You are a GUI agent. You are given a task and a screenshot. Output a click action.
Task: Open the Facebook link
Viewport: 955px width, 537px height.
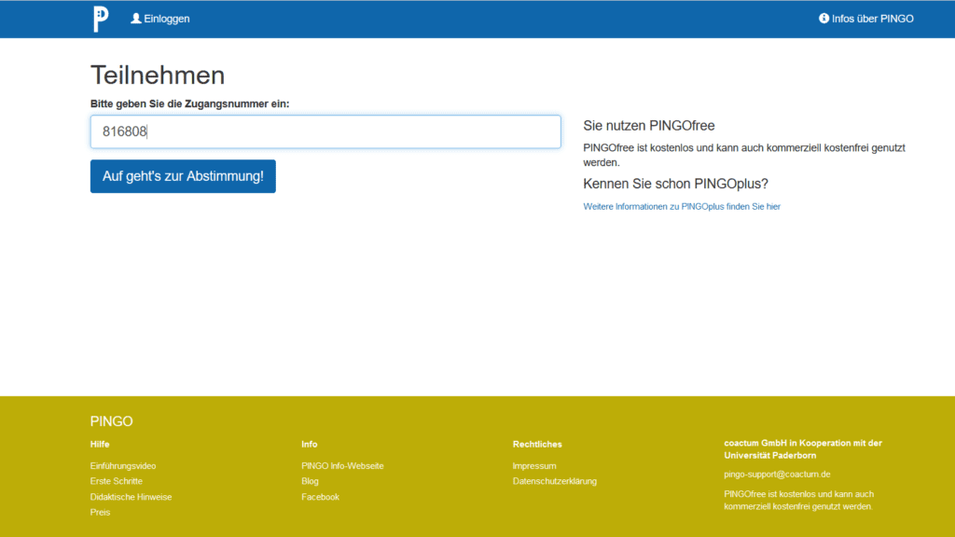pos(321,496)
